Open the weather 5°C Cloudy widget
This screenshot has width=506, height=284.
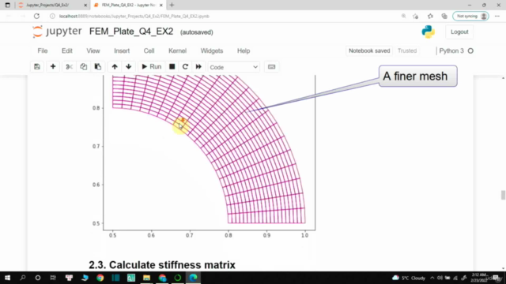(409, 278)
